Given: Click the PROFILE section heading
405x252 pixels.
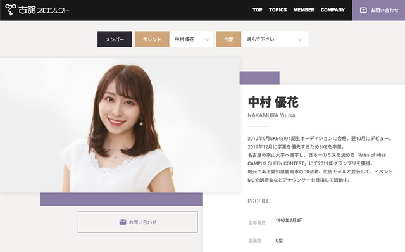Looking at the screenshot, I should 258,201.
